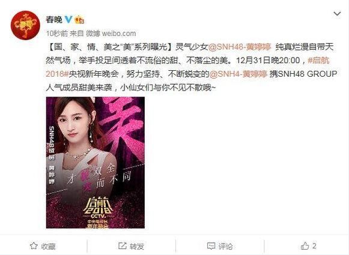Screen dimensions: 349x255
Task: Open the 春晚 username link
Action: click(x=54, y=20)
